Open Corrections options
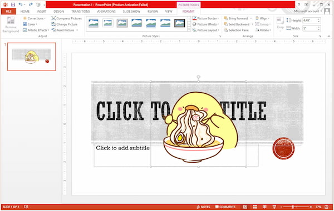This screenshot has width=334, height=211. pyautogui.click(x=35, y=18)
